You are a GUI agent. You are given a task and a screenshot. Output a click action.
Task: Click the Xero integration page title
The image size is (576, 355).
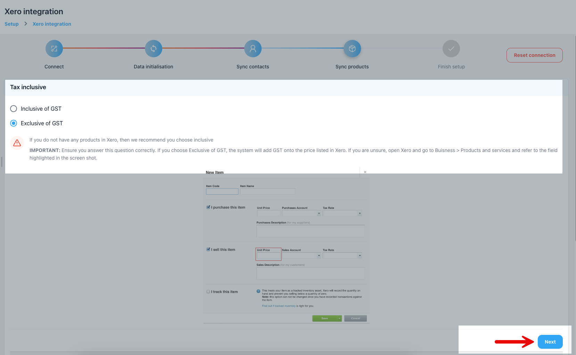[34, 11]
